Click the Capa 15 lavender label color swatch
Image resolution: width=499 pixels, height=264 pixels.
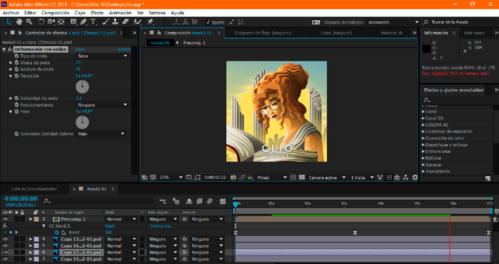point(36,259)
